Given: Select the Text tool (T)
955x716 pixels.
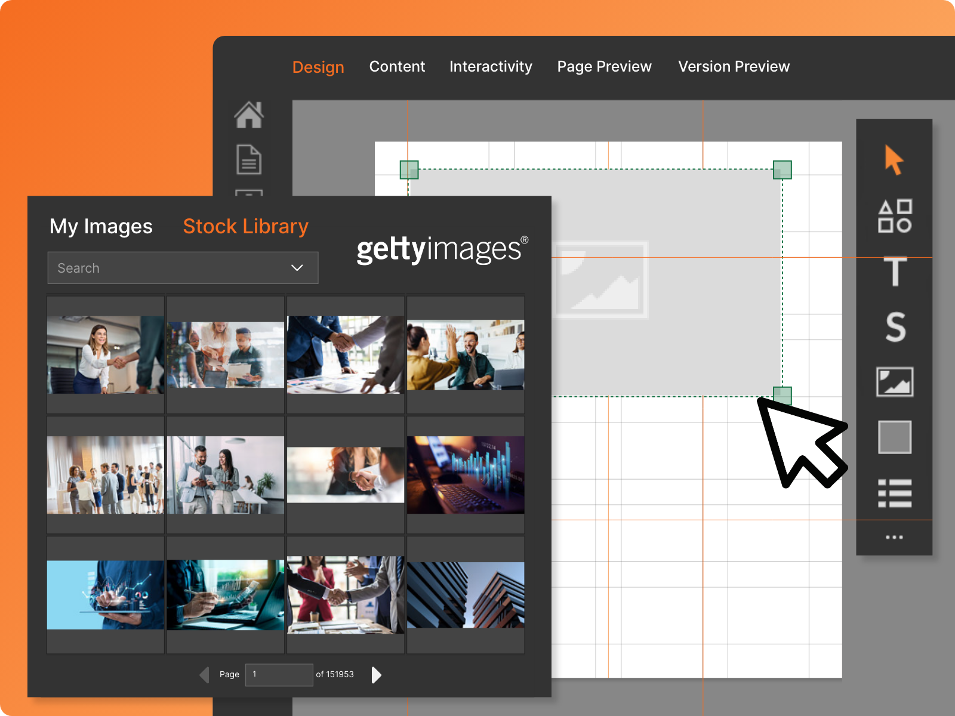Looking at the screenshot, I should 895,271.
